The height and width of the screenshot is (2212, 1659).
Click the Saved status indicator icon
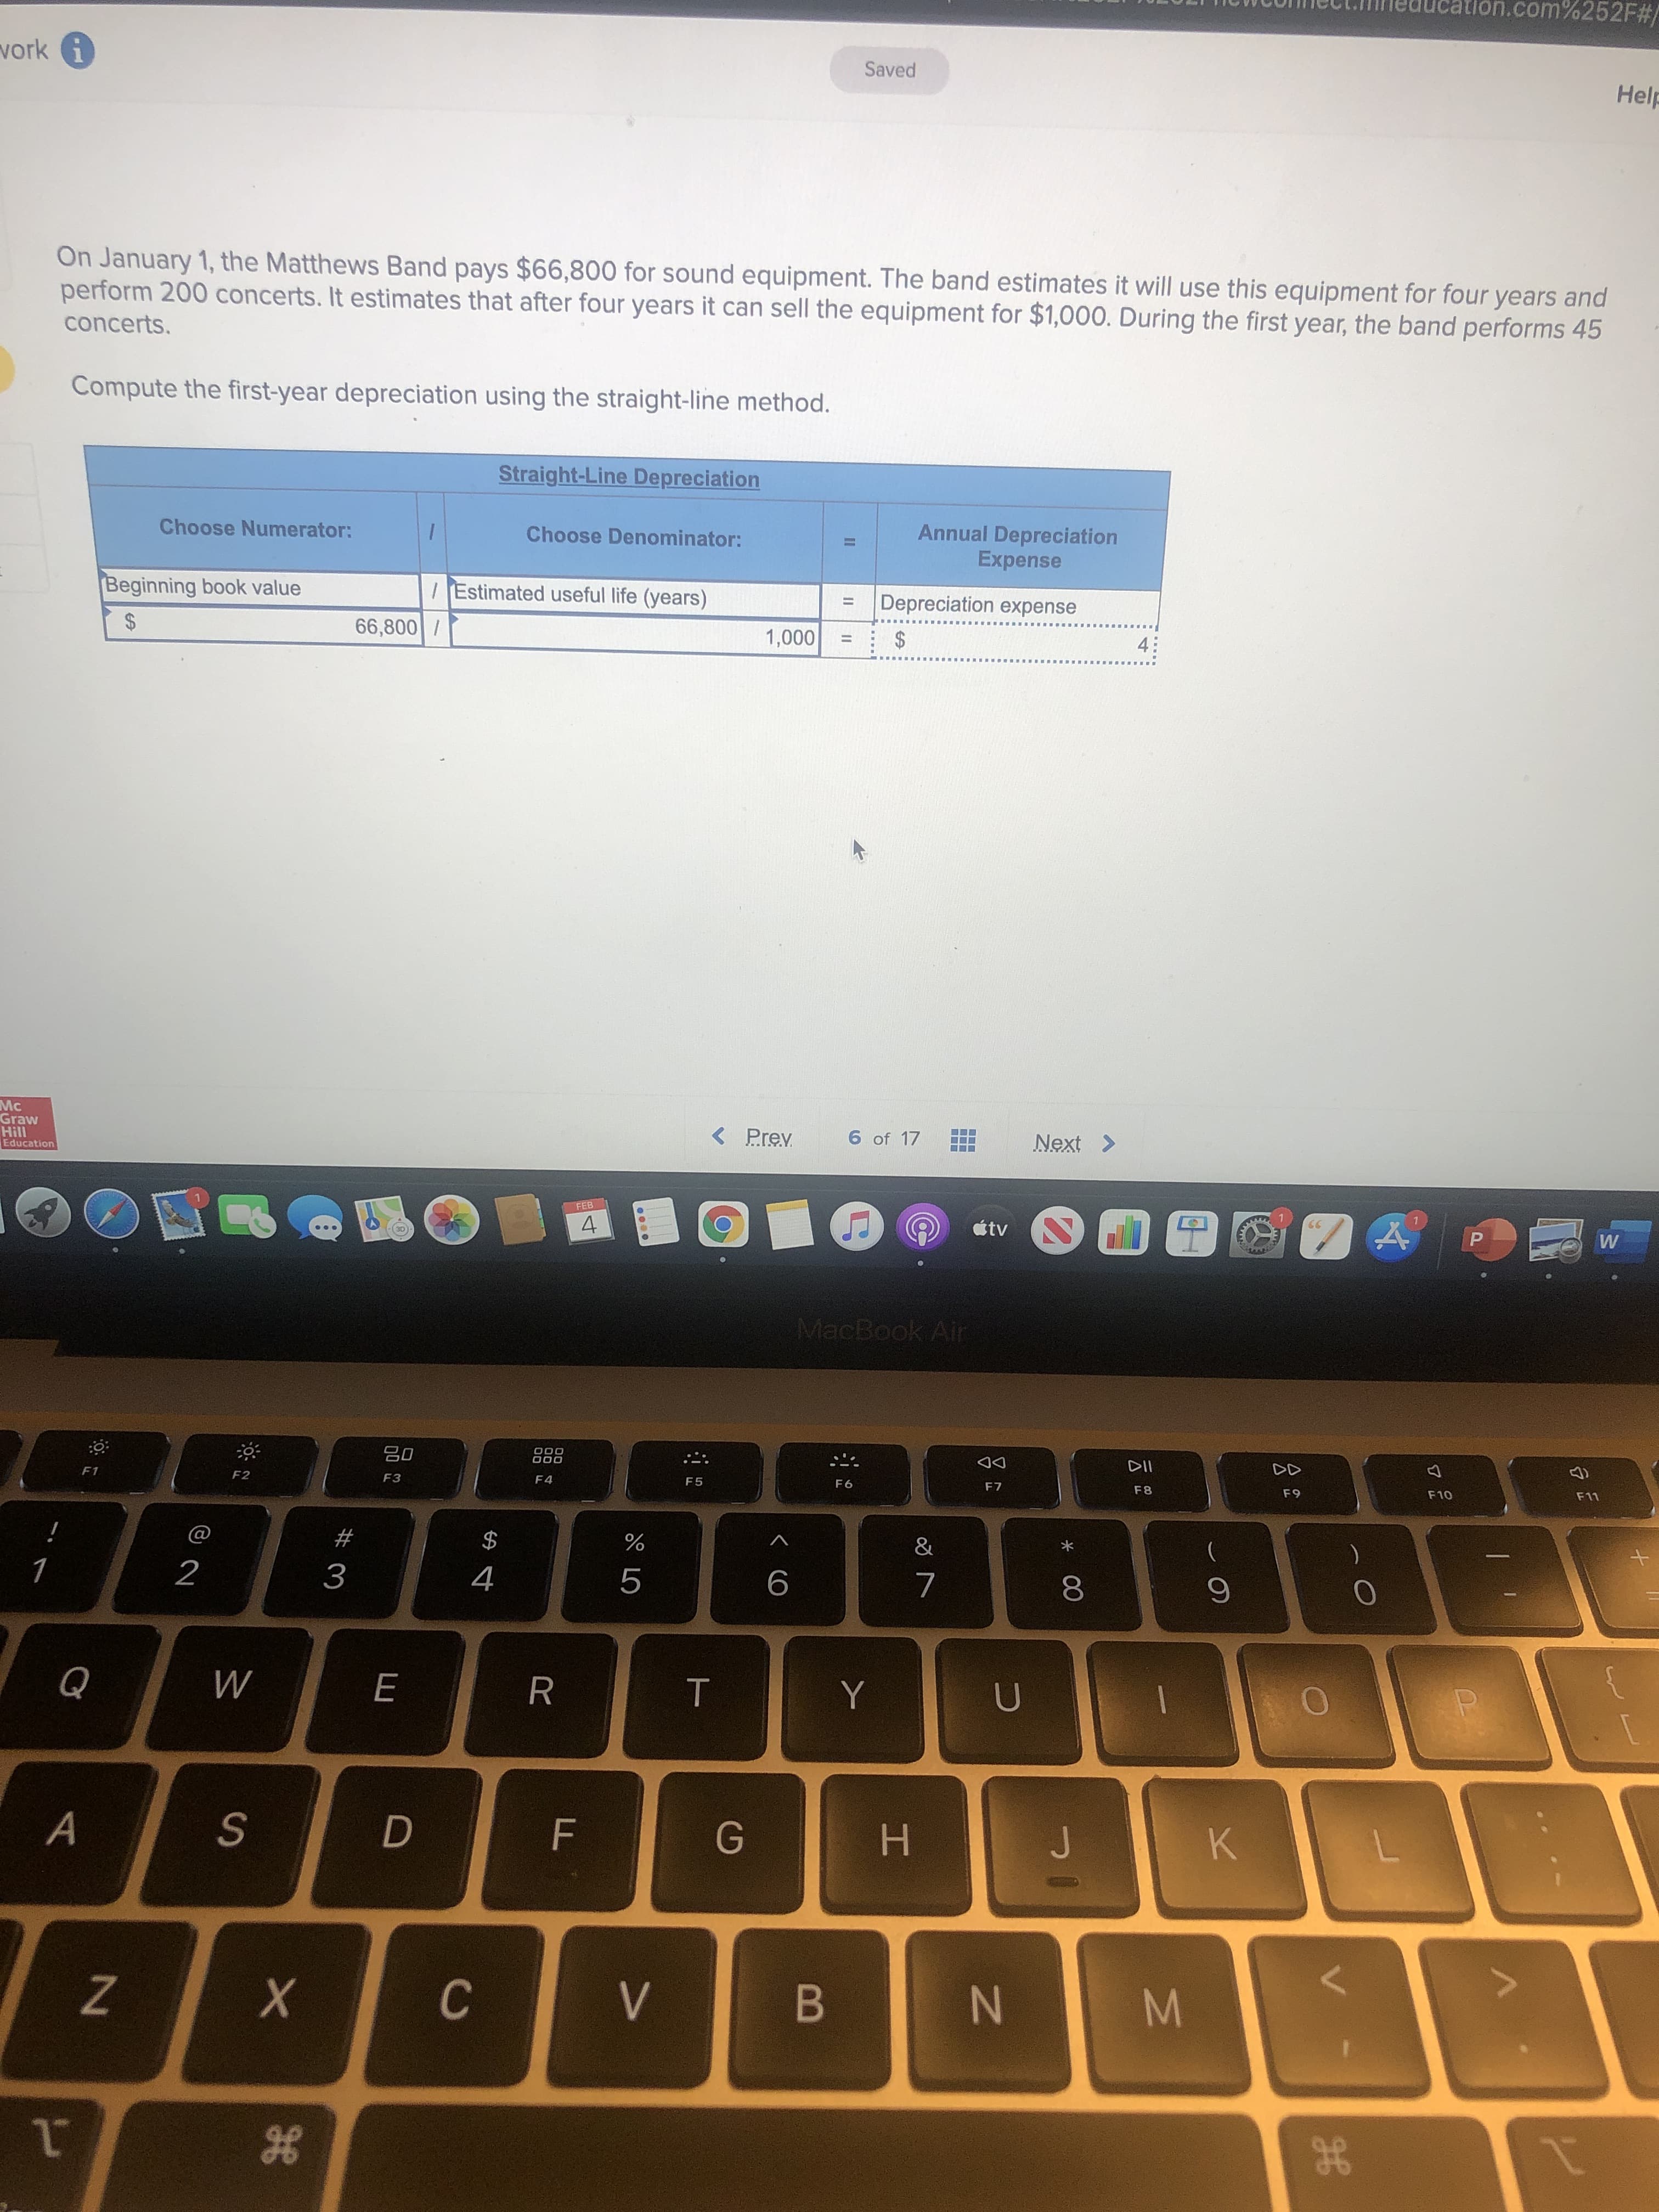point(889,70)
